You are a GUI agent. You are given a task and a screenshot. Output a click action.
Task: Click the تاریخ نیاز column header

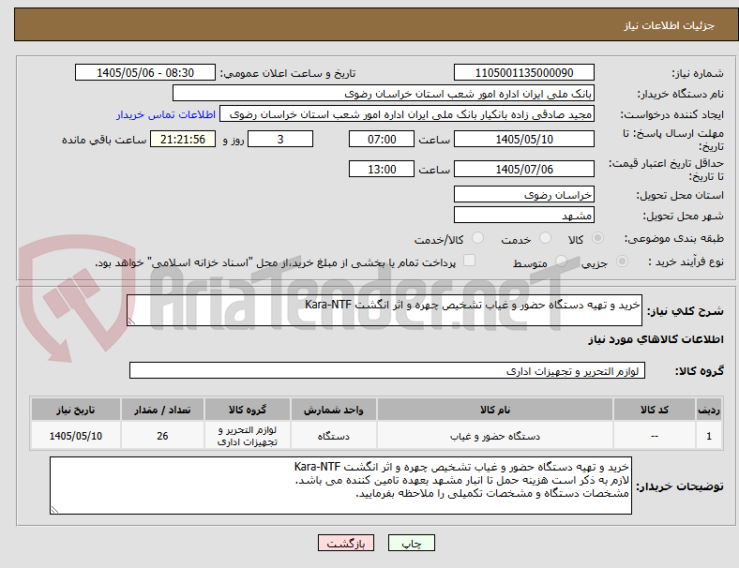click(x=76, y=410)
